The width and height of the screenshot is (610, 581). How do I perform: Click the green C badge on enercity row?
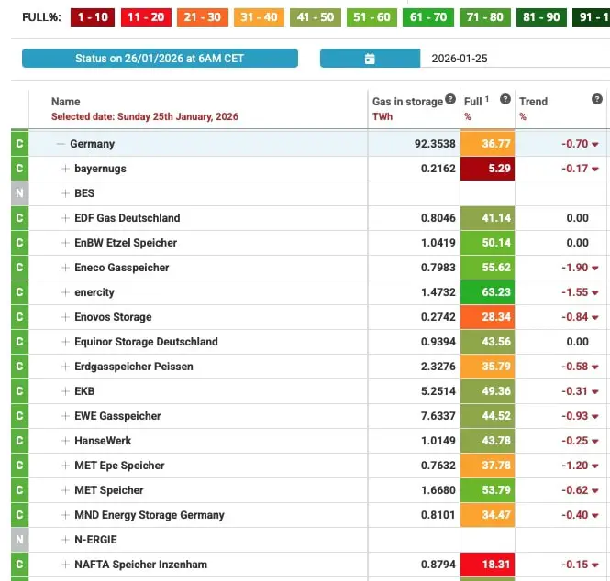19,292
